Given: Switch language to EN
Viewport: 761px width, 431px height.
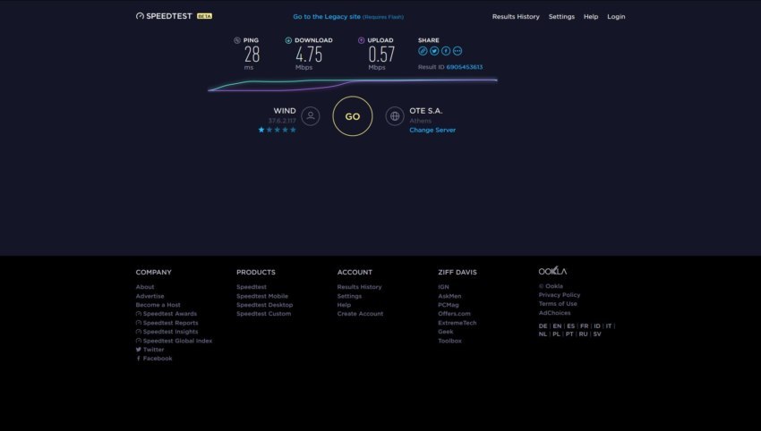Looking at the screenshot, I should pyautogui.click(x=557, y=326).
